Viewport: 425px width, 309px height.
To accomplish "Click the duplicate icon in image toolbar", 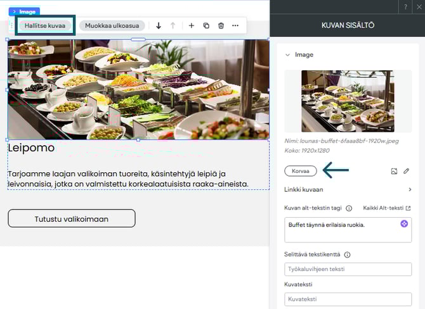I will [206, 25].
